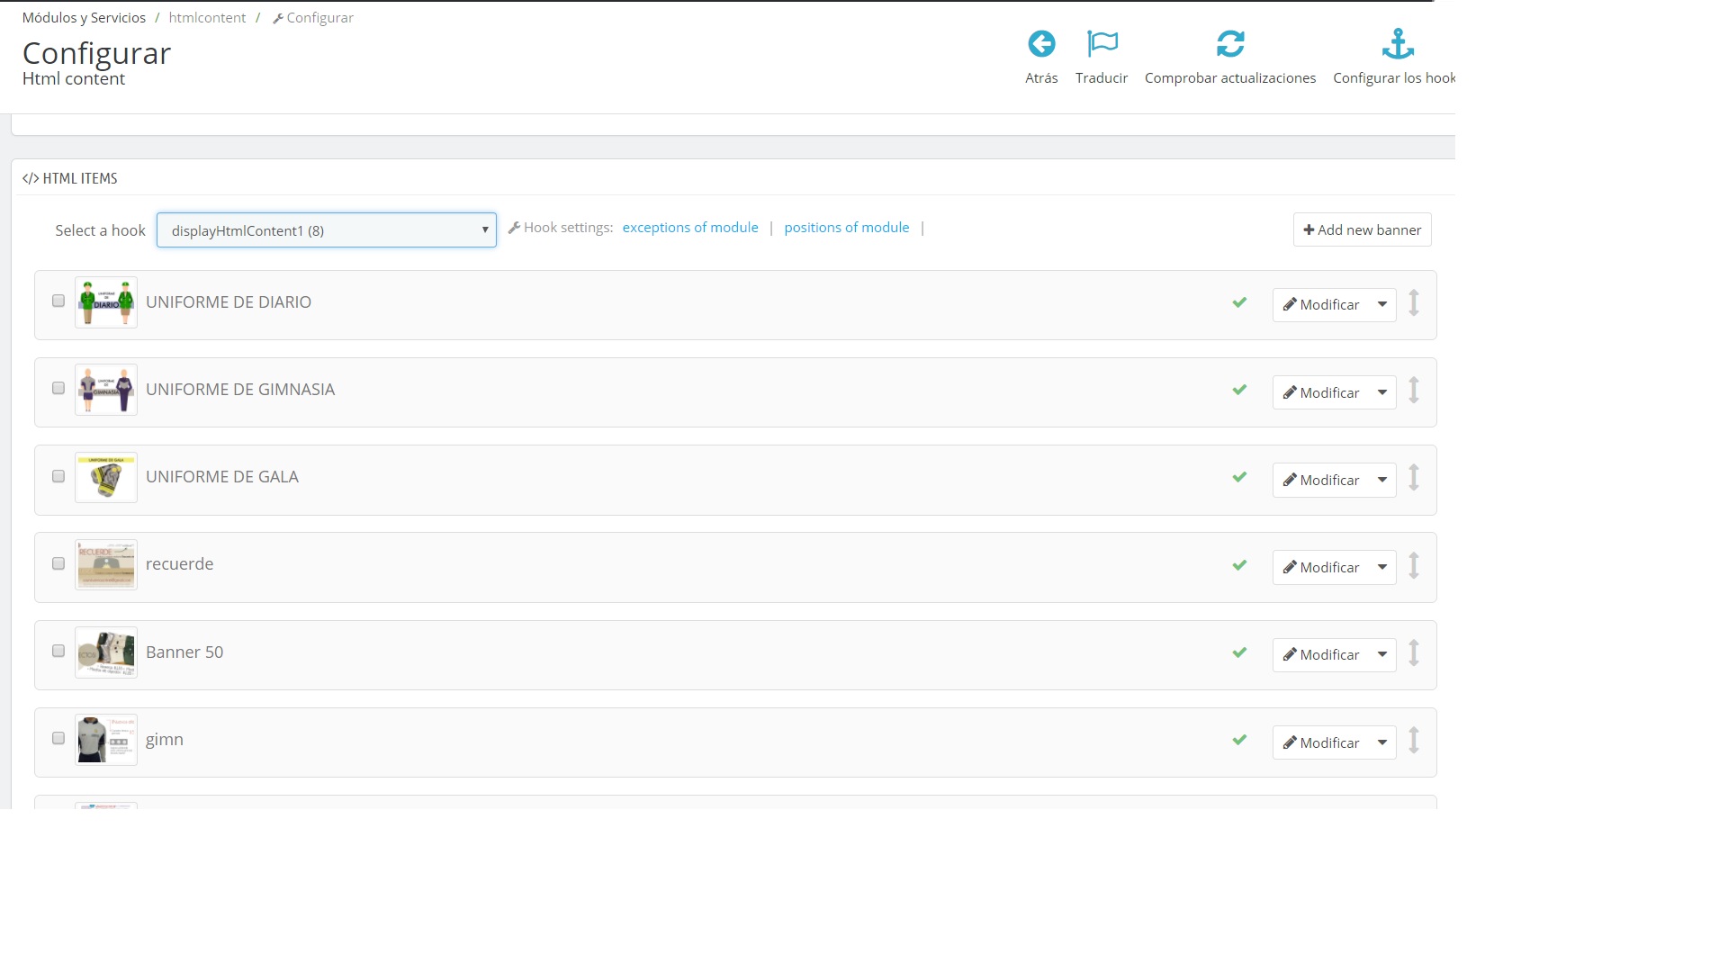
Task: Click the Atrás back arrow icon
Action: (x=1041, y=44)
